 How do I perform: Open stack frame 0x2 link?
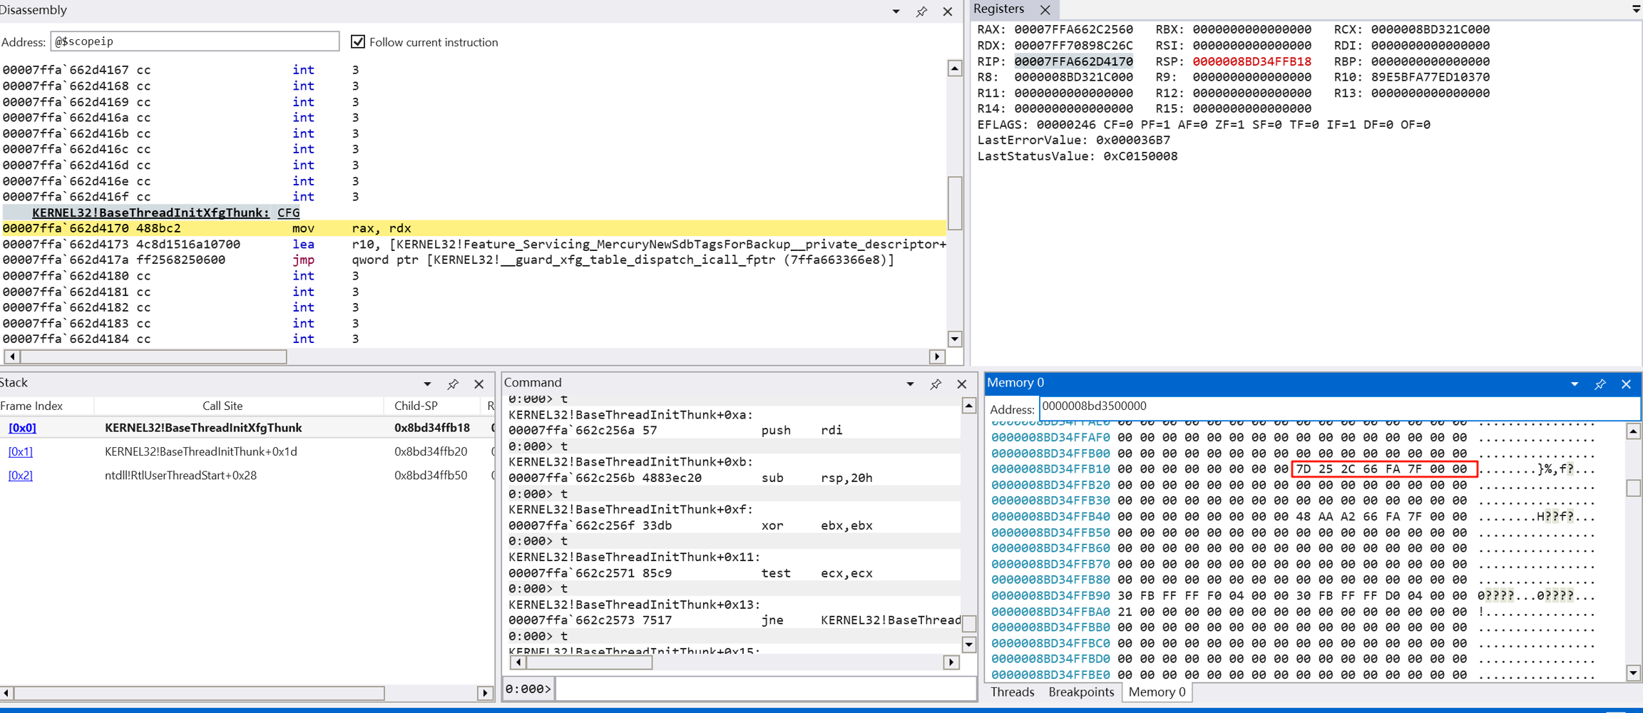(x=21, y=476)
